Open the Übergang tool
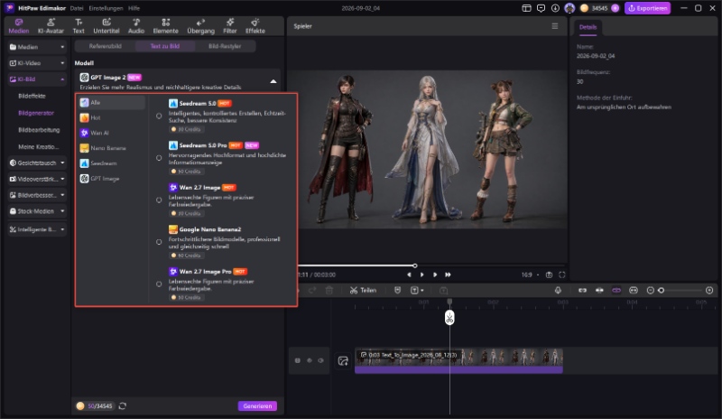Screen dimensions: 722x419 (x=200, y=26)
